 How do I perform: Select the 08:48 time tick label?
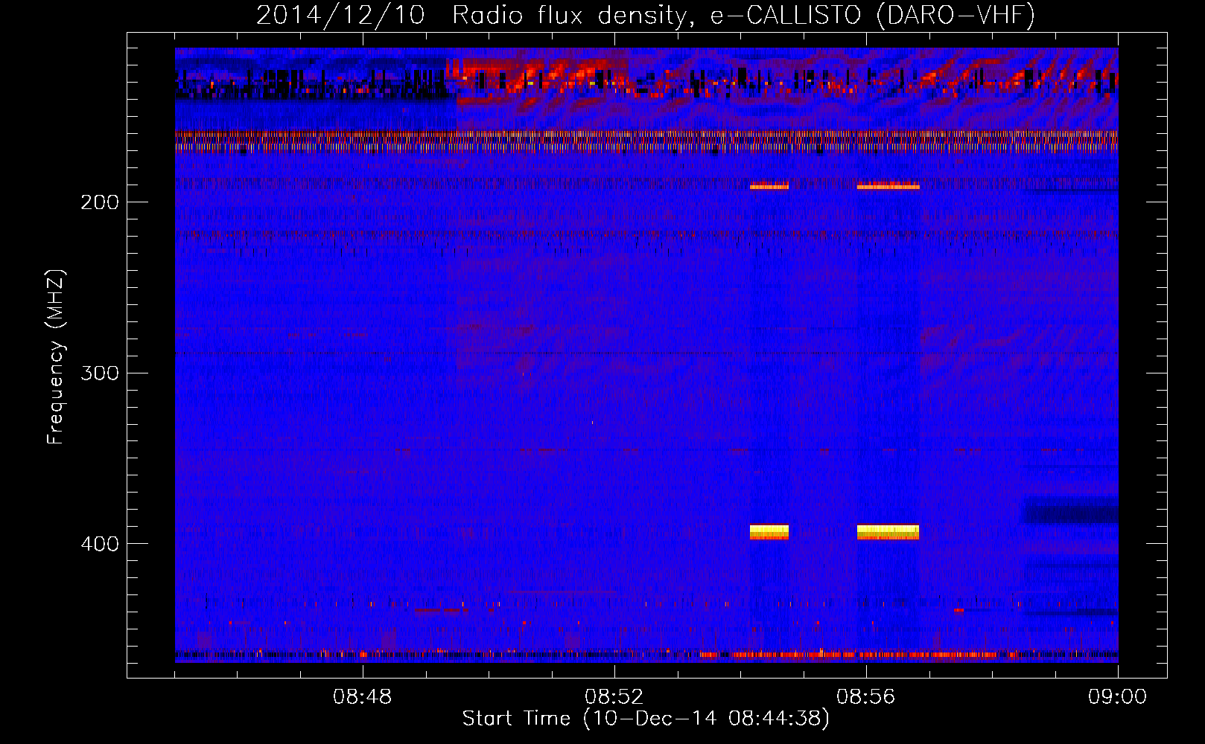tap(363, 697)
